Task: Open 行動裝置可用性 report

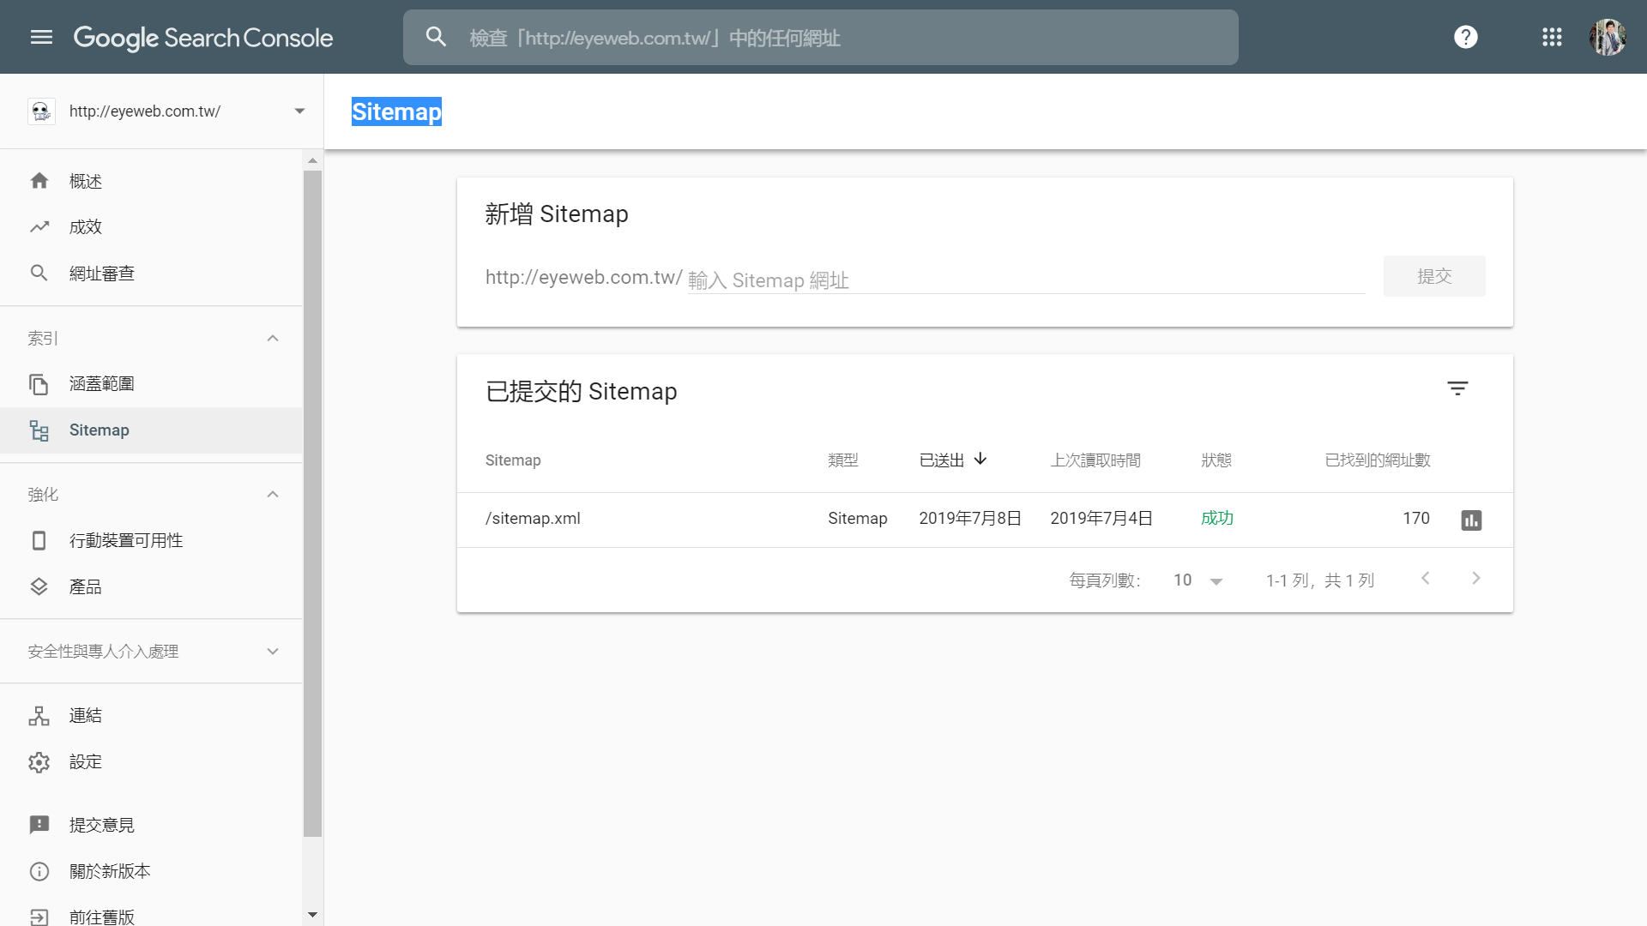Action: tap(151, 541)
